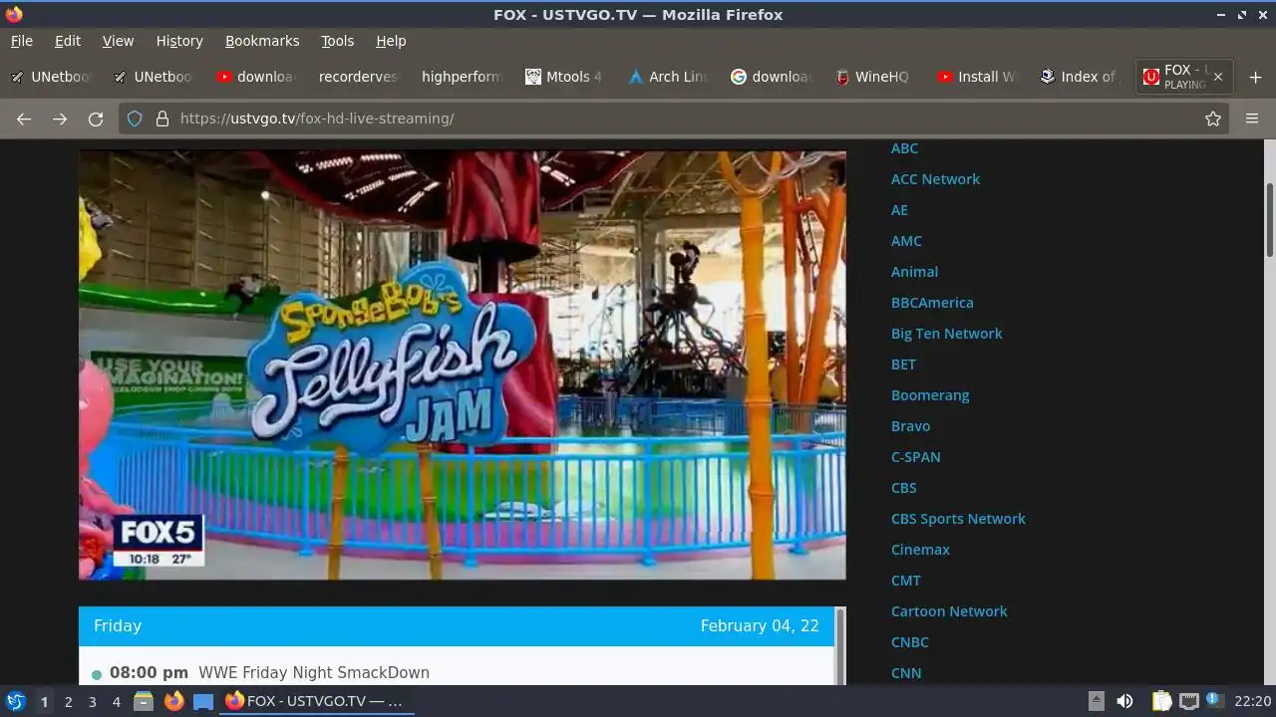The height and width of the screenshot is (717, 1276).
Task: Switch to the YouTube download tab
Action: click(x=256, y=77)
